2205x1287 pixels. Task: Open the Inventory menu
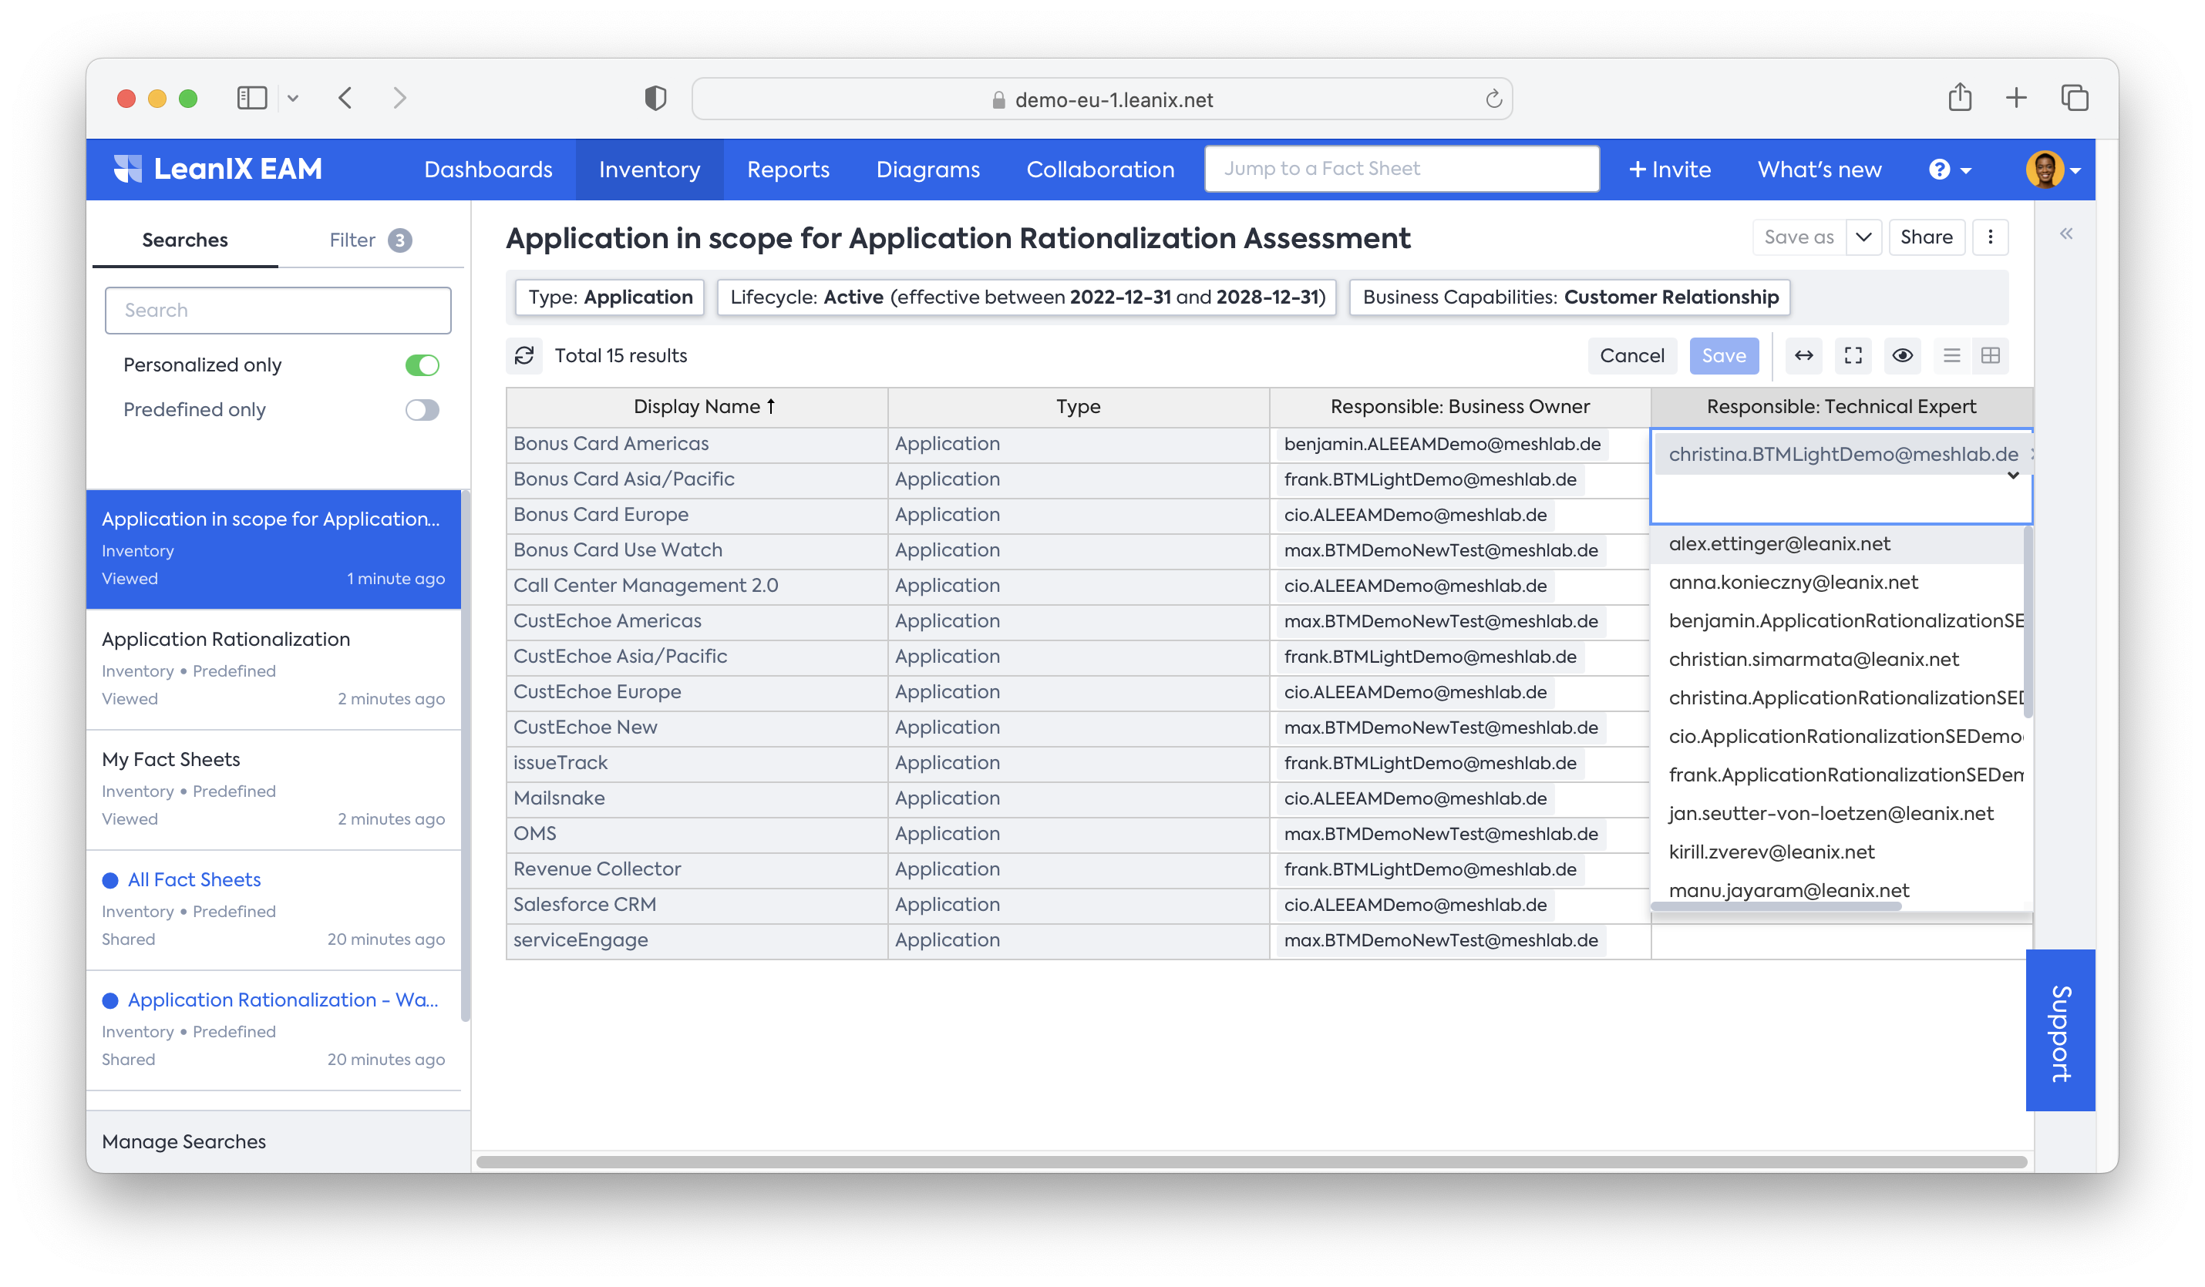pyautogui.click(x=649, y=169)
